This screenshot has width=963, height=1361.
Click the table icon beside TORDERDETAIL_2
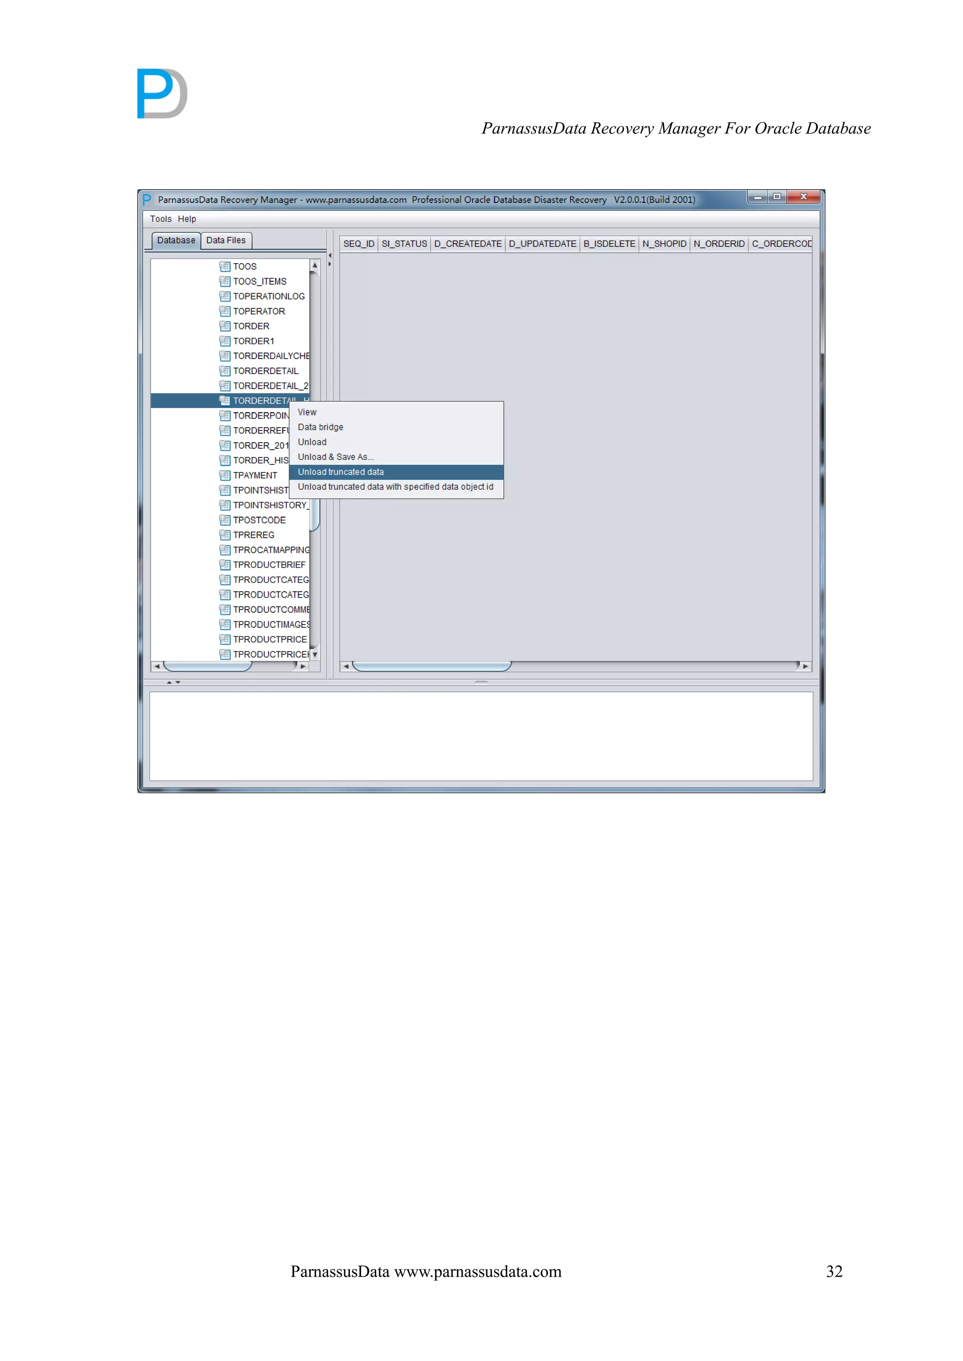[x=225, y=385]
